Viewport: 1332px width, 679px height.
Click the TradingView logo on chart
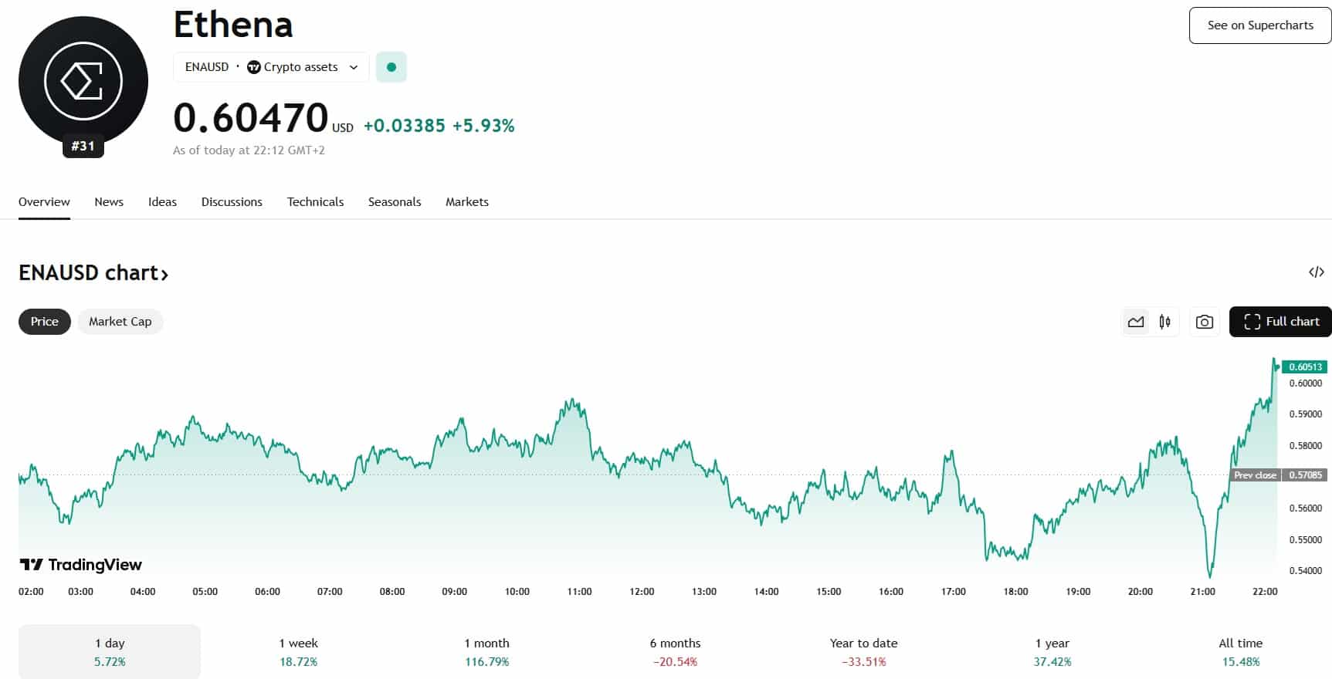click(81, 565)
